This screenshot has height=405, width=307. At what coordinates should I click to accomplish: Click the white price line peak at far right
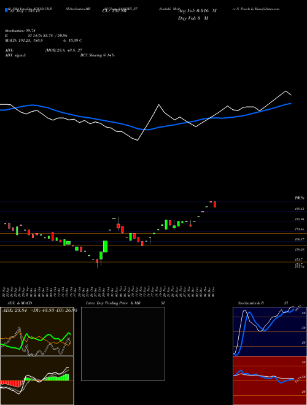coord(286,91)
